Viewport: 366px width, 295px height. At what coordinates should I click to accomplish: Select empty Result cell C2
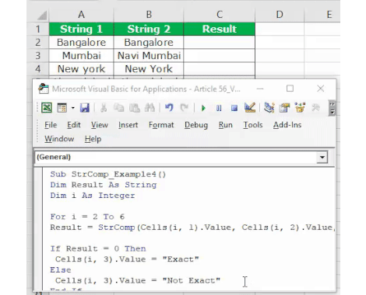tap(220, 42)
